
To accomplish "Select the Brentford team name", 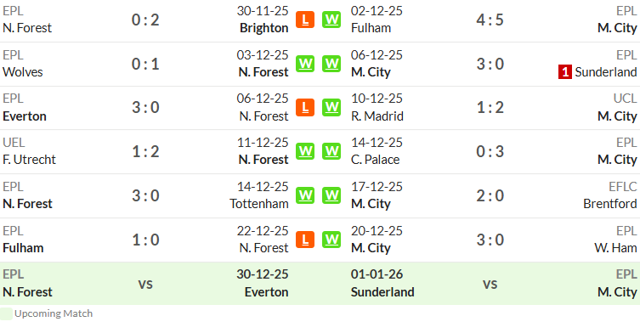I will (x=609, y=204).
